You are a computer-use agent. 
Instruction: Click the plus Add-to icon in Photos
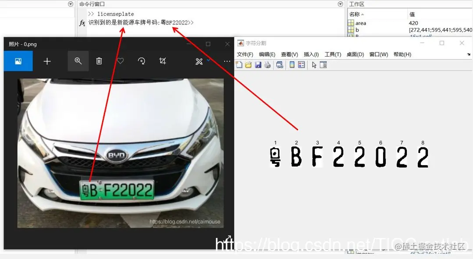point(47,61)
